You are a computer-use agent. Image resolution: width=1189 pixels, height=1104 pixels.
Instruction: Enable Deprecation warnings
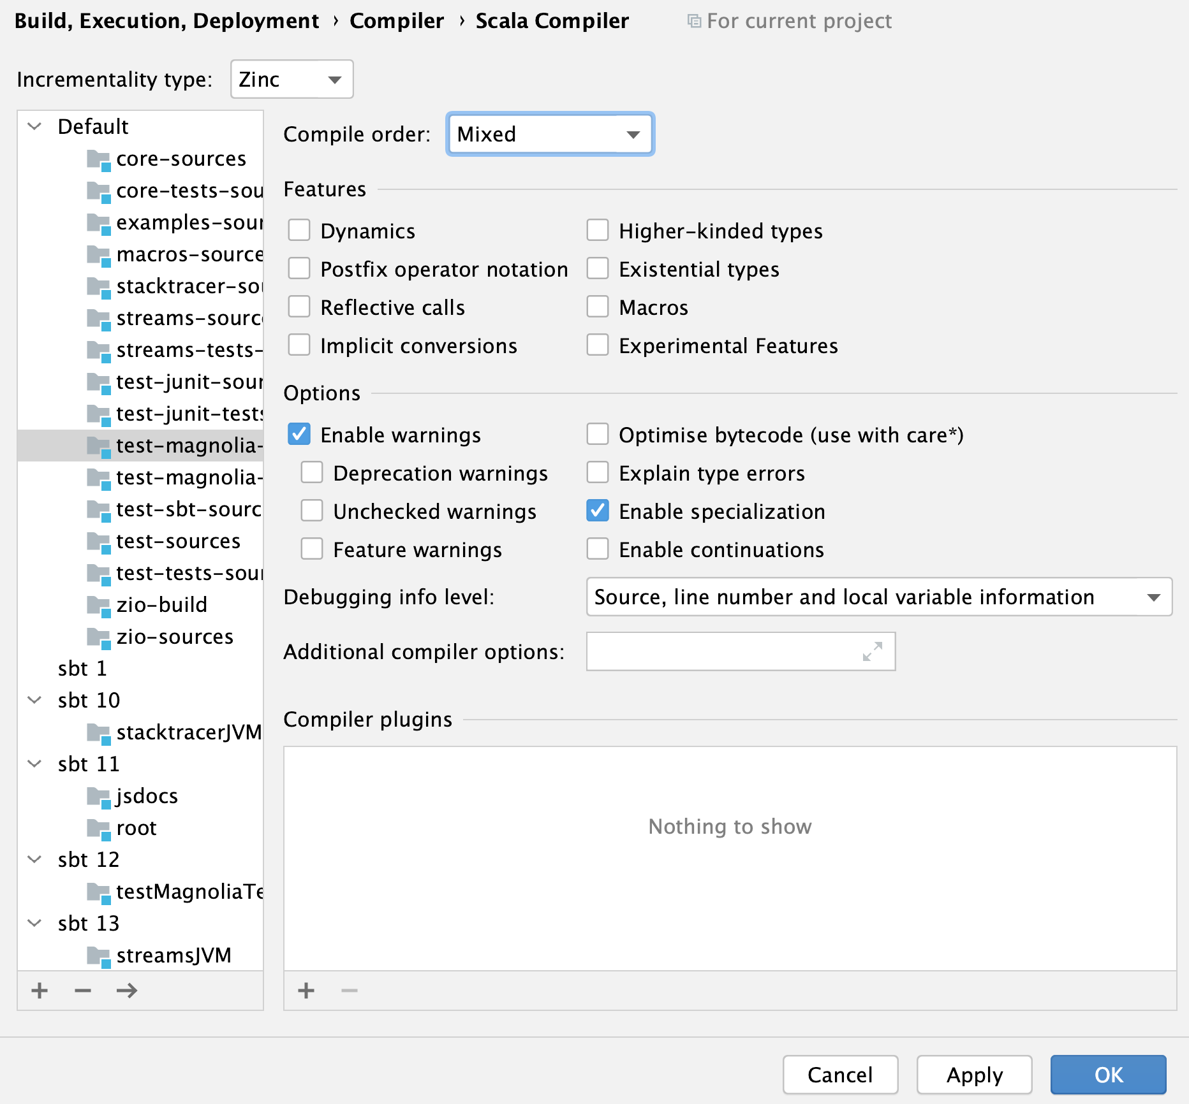[312, 472]
